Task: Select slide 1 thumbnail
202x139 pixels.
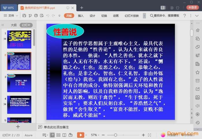Action: pos(19,40)
